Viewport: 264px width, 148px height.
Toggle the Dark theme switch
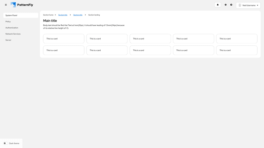point(6,143)
